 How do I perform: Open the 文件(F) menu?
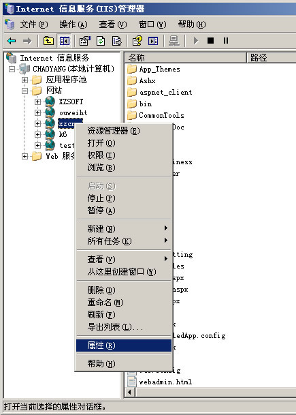pos(34,25)
